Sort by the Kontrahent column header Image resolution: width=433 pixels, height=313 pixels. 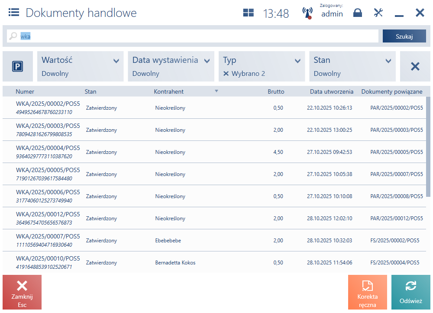click(x=169, y=91)
